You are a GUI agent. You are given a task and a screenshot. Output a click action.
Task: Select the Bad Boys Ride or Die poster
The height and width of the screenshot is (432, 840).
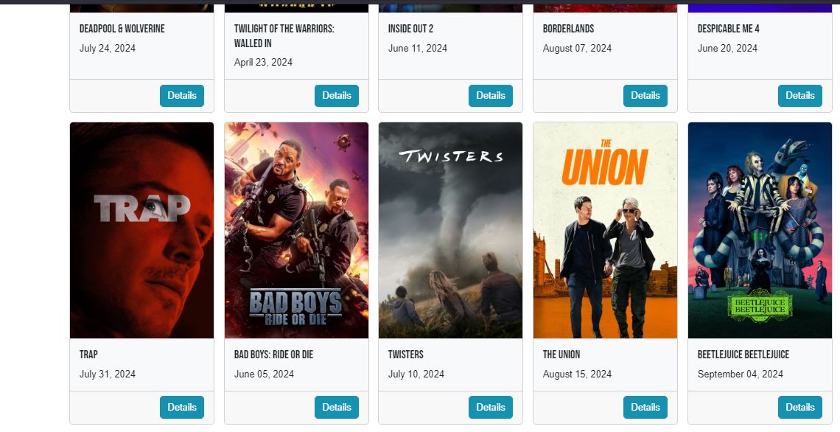tap(296, 231)
